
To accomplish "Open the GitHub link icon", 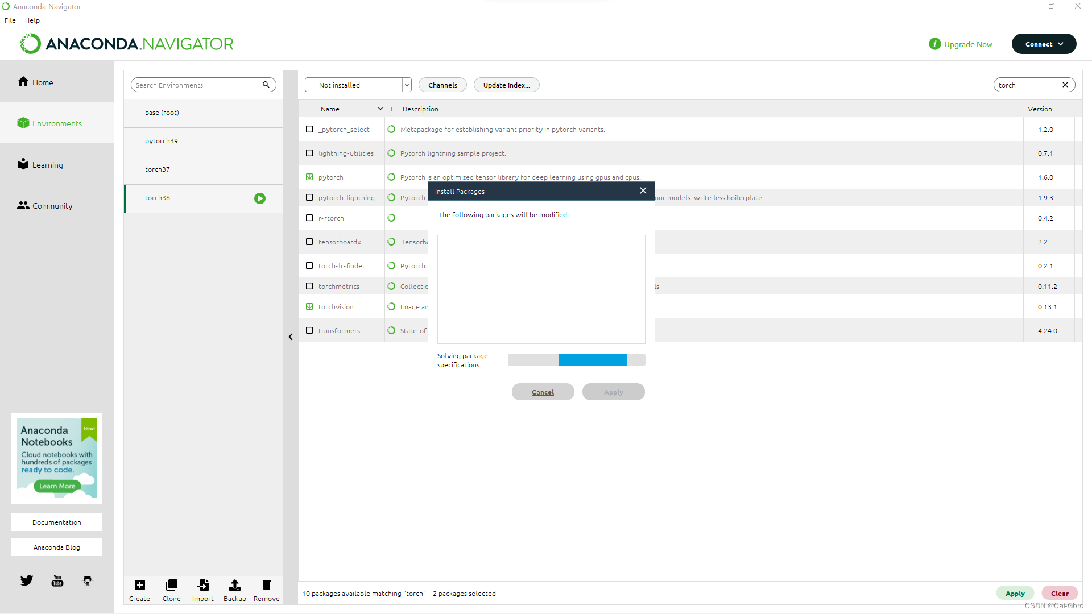I will click(x=87, y=580).
